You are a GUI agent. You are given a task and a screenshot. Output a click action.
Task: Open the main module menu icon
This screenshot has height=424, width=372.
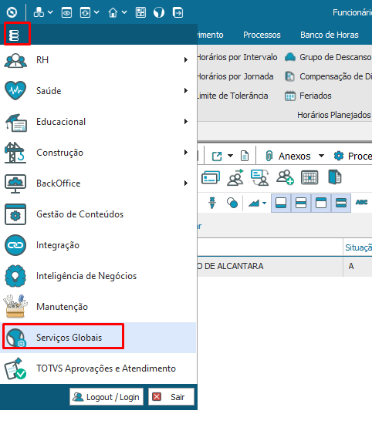point(14,35)
